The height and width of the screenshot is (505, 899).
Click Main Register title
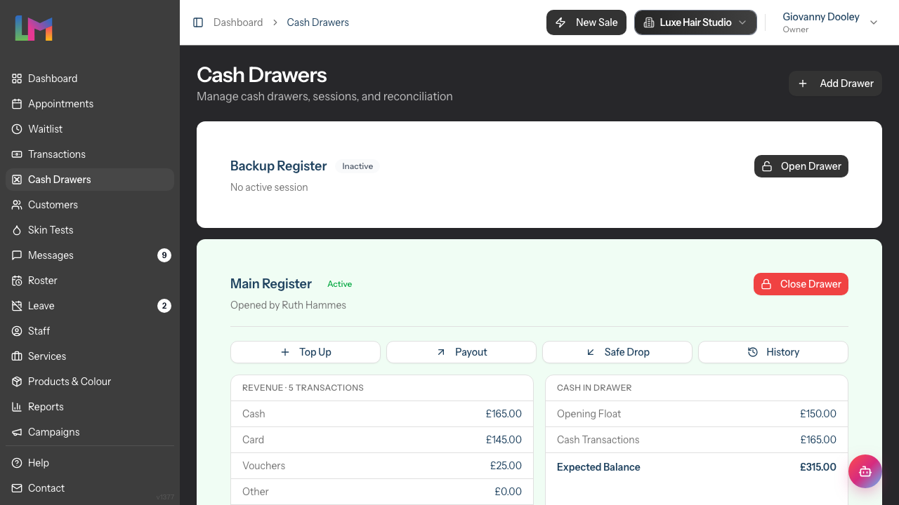[271, 284]
